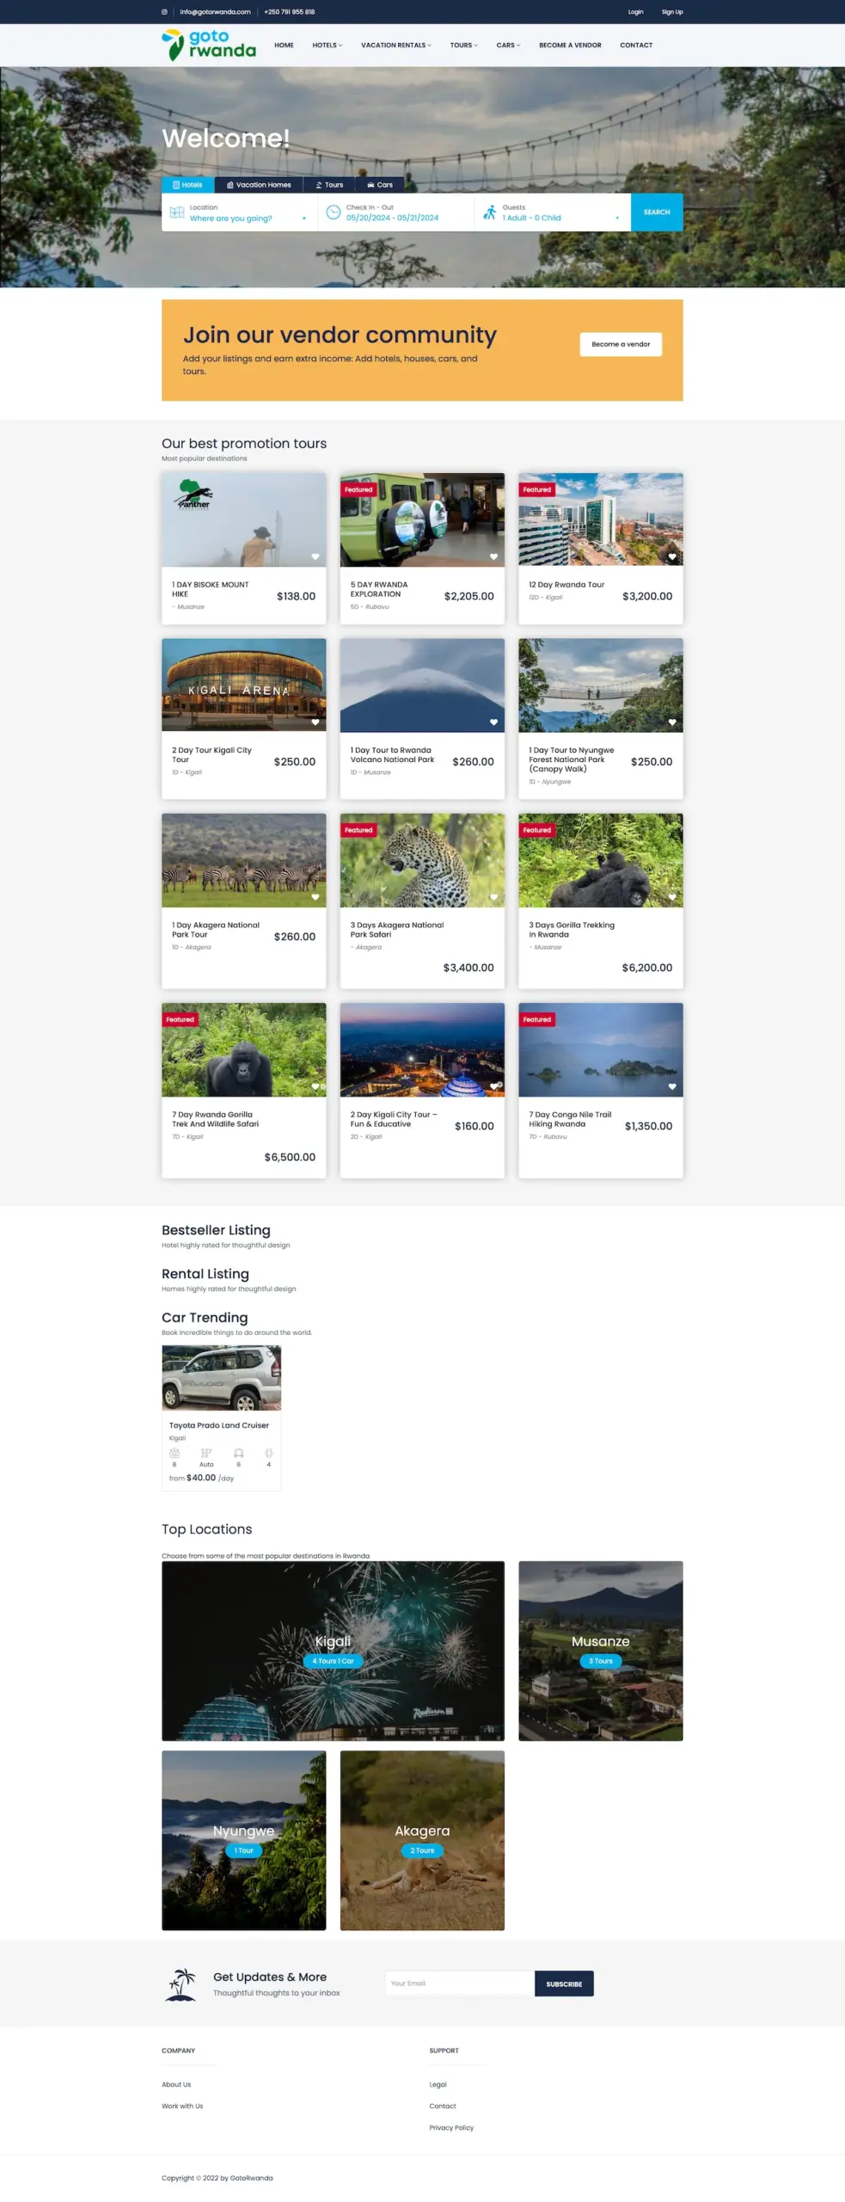Click the baggage icon on the Toyota Prado card
Image resolution: width=845 pixels, height=2202 pixels.
[239, 1453]
